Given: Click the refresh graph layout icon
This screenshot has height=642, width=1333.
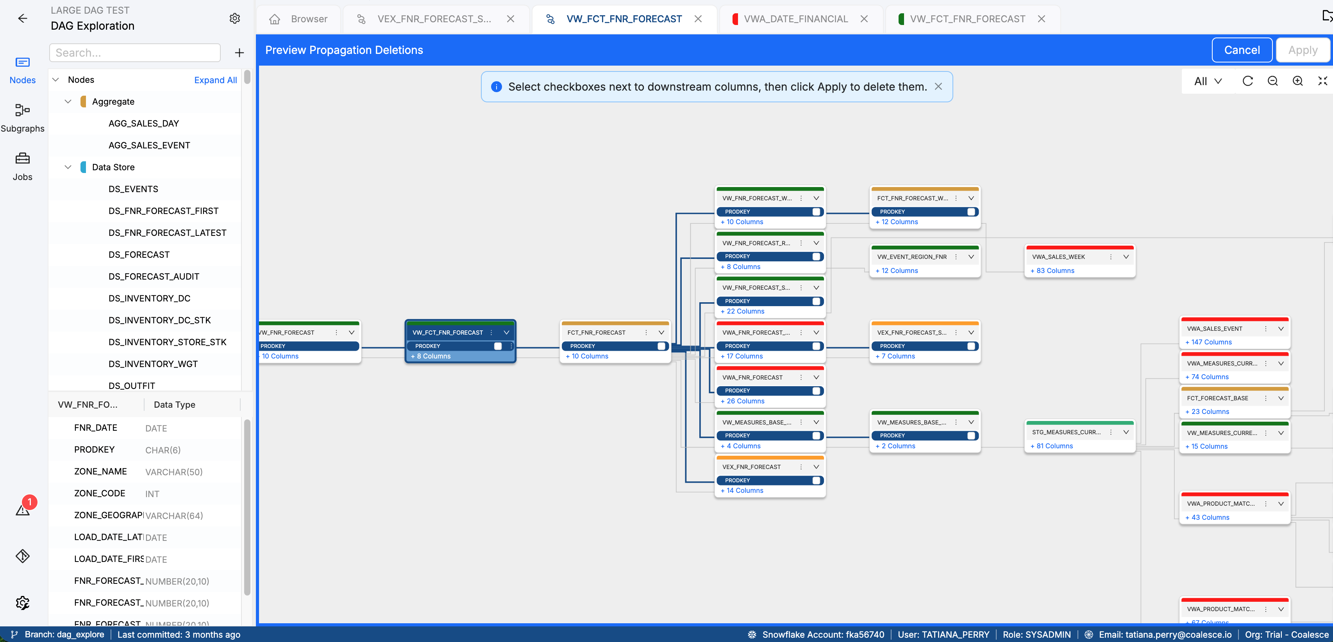Looking at the screenshot, I should tap(1248, 81).
